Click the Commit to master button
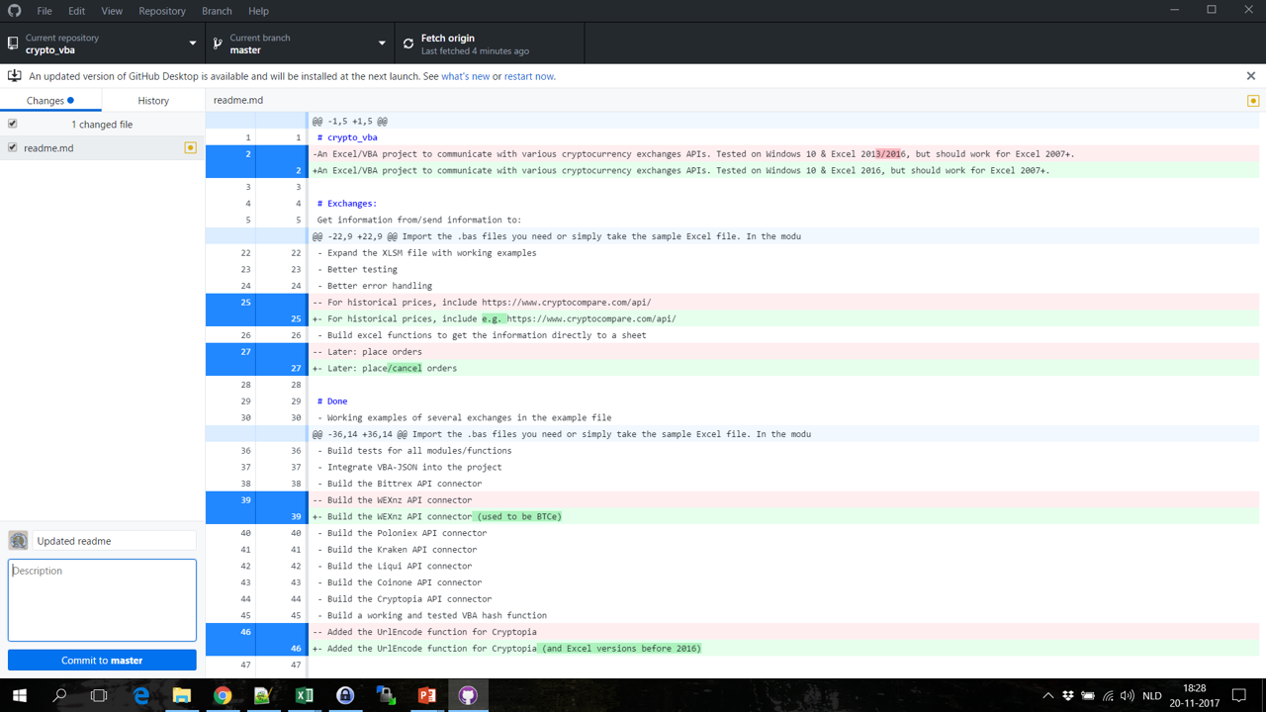Screen dimensions: 1266x712 coord(102,661)
